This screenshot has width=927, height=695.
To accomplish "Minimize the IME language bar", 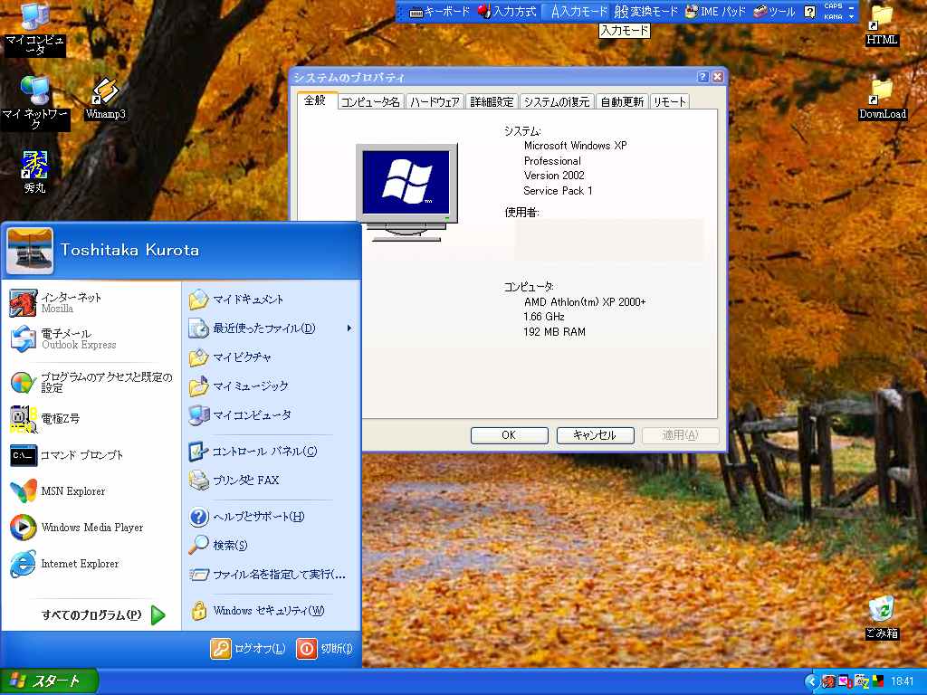I will pos(851,6).
